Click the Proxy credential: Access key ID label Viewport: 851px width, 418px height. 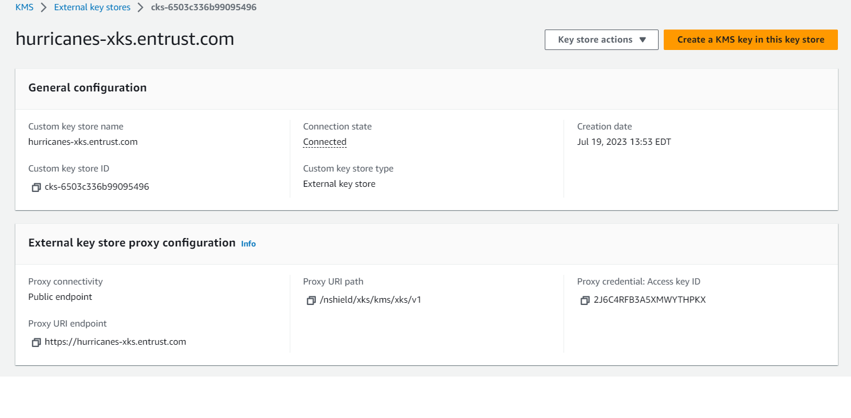[639, 282]
